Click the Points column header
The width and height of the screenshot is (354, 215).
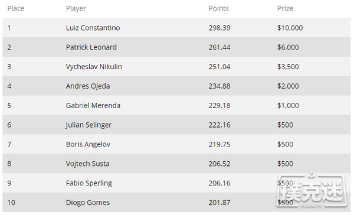[218, 9]
